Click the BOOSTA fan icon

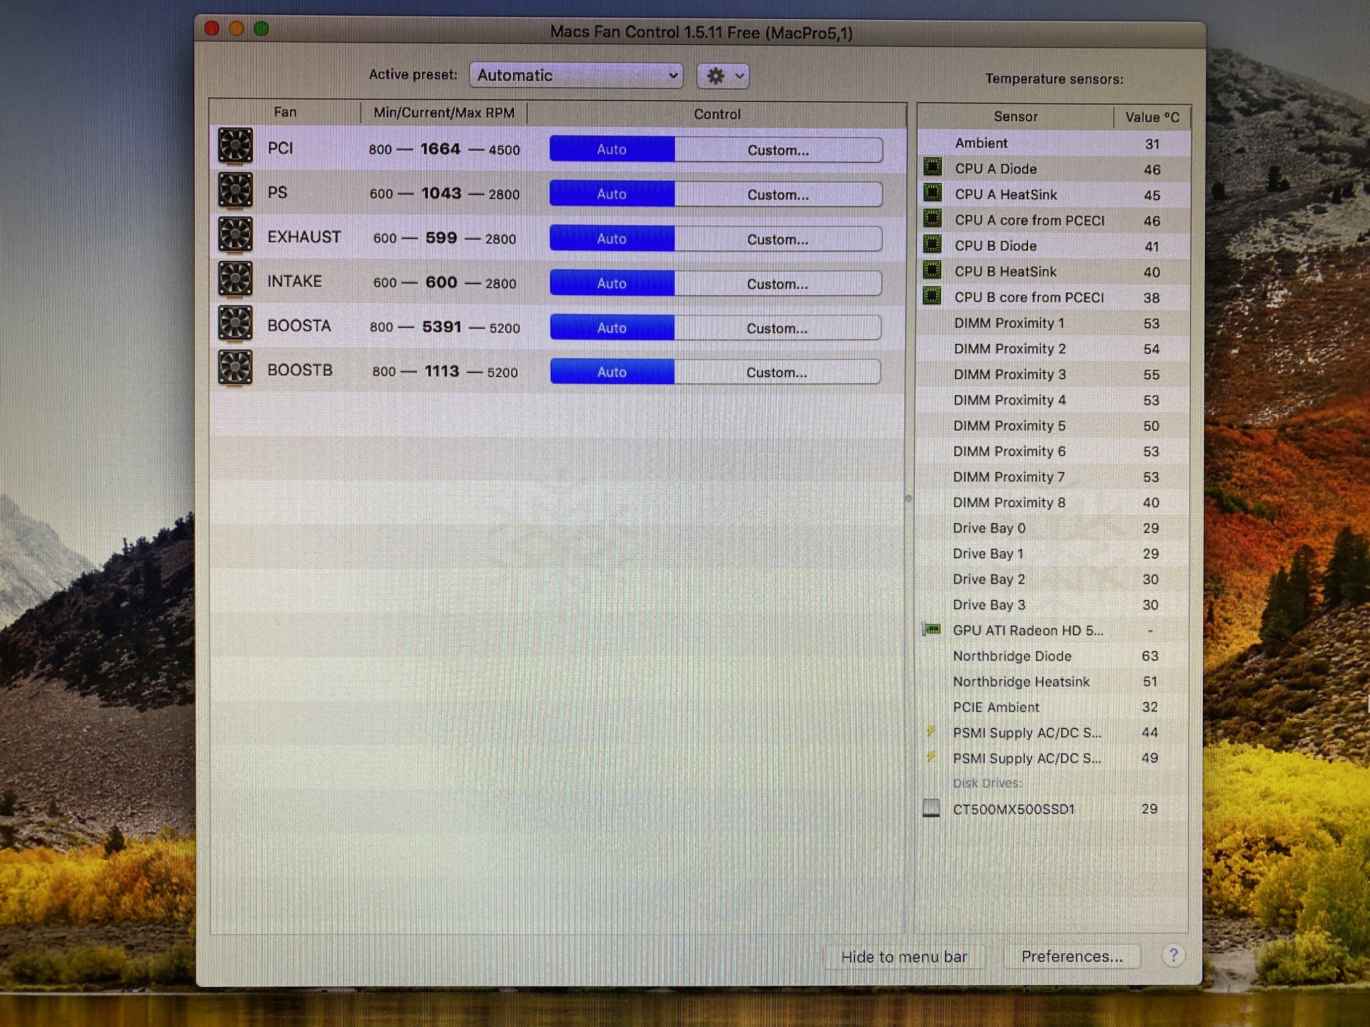coord(235,324)
